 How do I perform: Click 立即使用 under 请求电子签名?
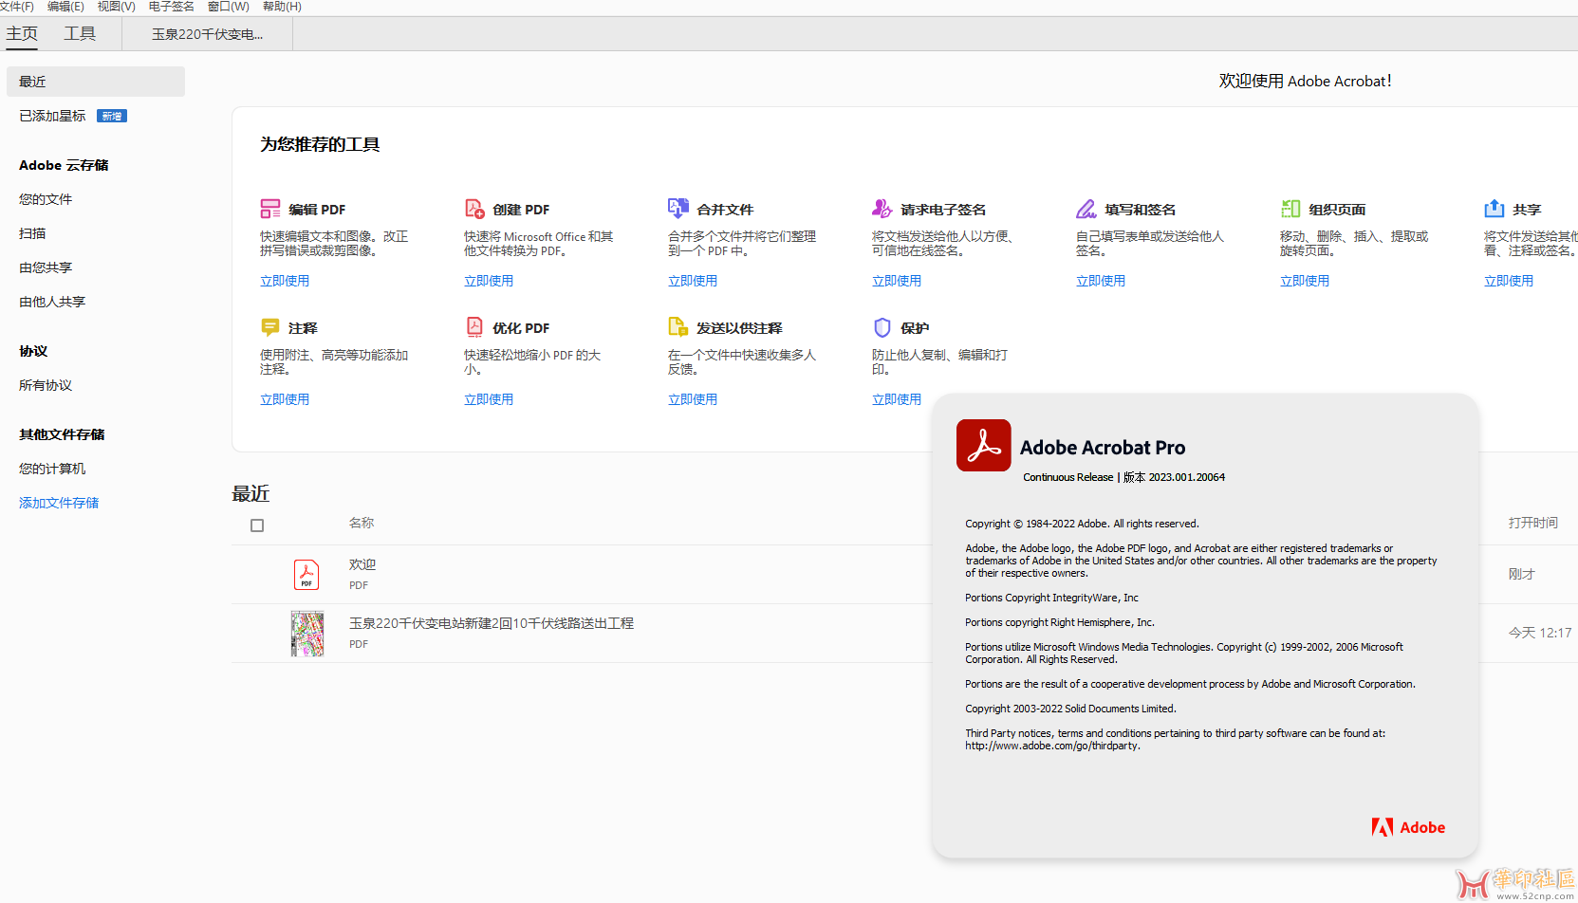tap(897, 281)
